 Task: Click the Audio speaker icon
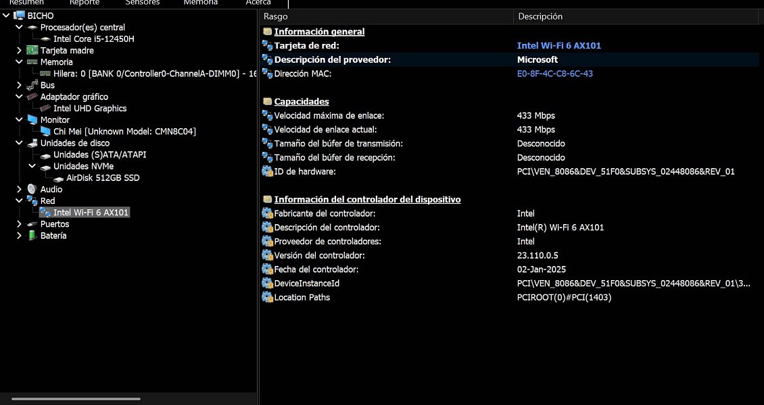[x=32, y=189]
